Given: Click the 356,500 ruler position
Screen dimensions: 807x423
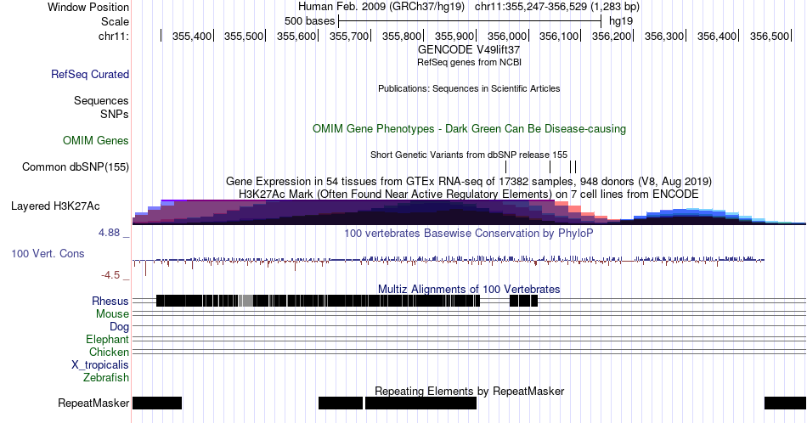Looking at the screenshot, I should tap(770, 36).
